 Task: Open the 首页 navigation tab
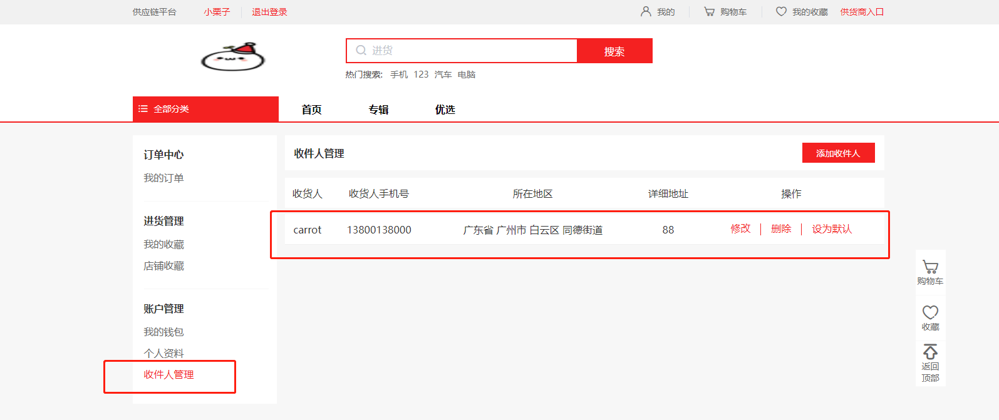[311, 110]
